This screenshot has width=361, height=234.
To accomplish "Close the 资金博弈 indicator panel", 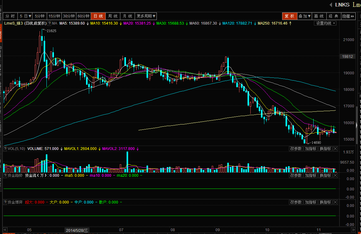I will pos(335,202).
